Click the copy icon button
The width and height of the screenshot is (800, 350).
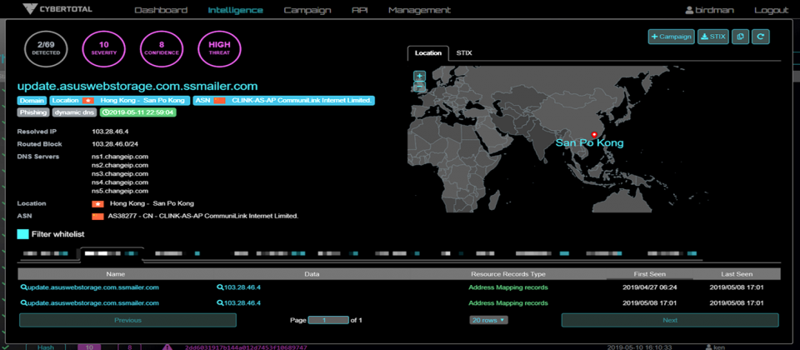[x=740, y=37]
